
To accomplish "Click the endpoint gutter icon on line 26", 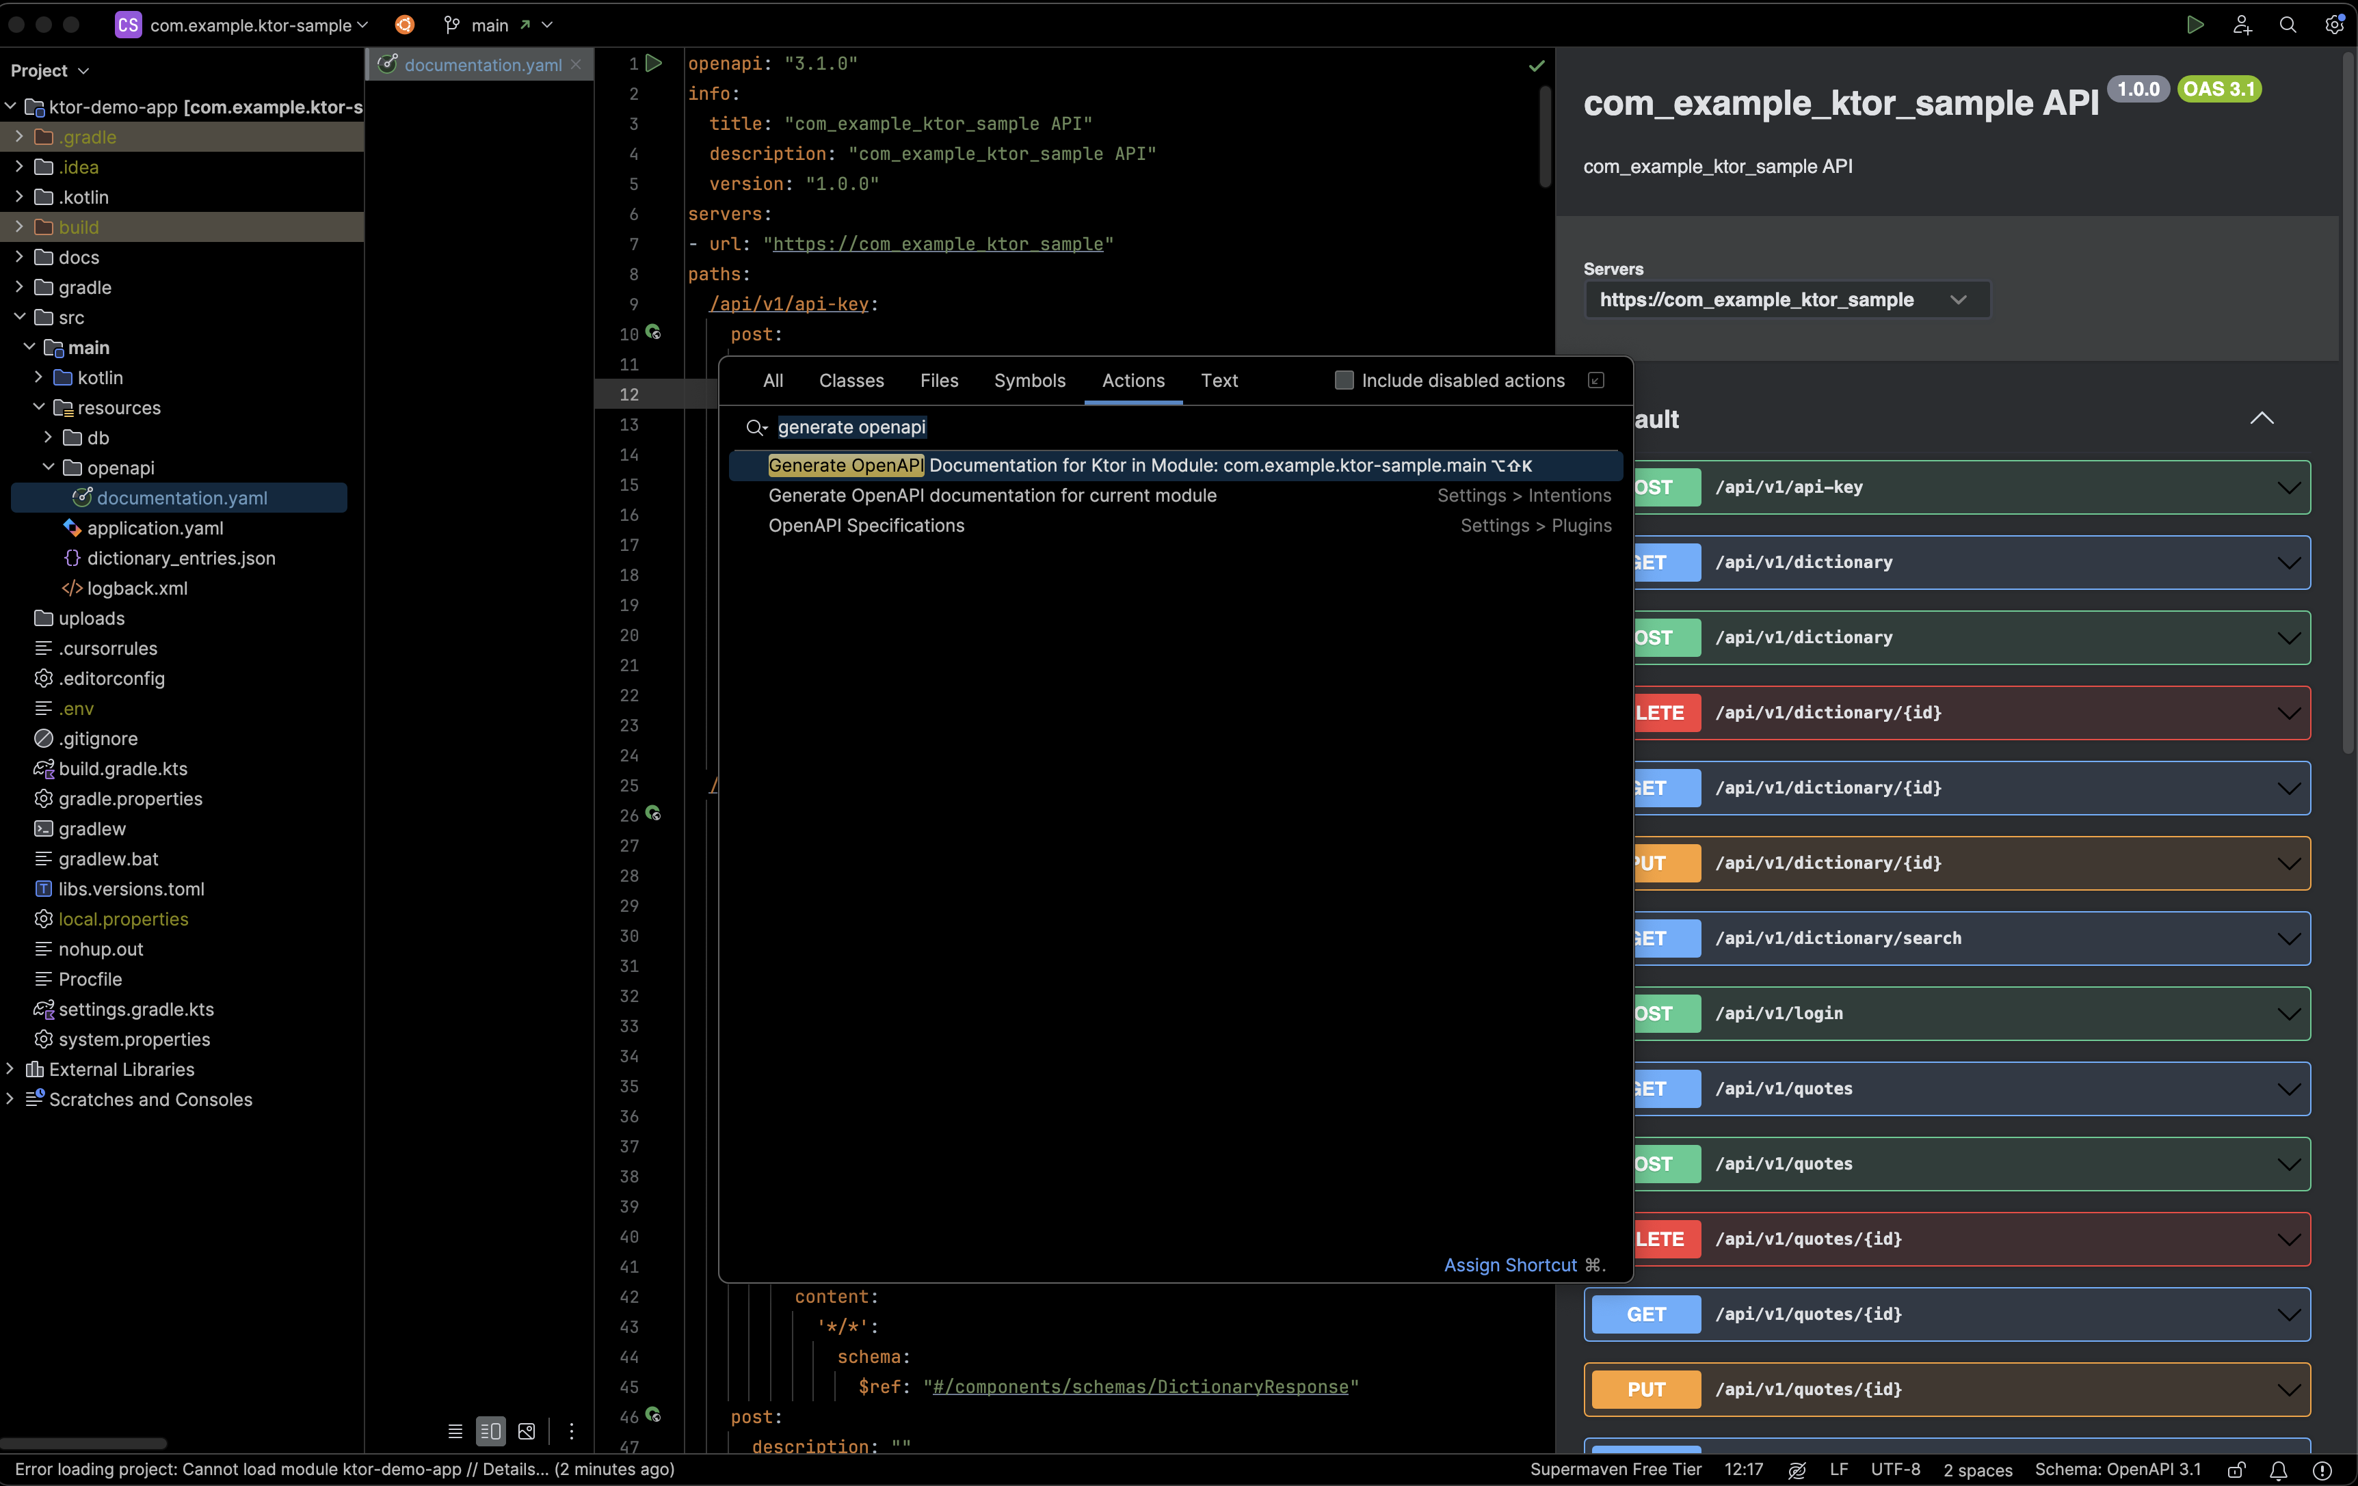I will [x=653, y=813].
